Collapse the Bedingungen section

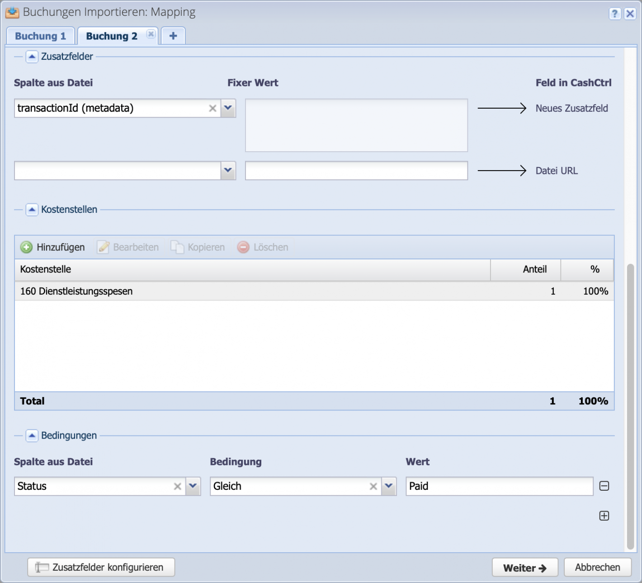click(32, 435)
